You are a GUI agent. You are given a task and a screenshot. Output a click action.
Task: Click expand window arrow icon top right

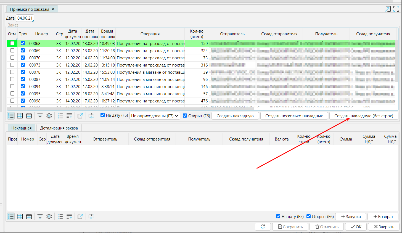(388, 9)
